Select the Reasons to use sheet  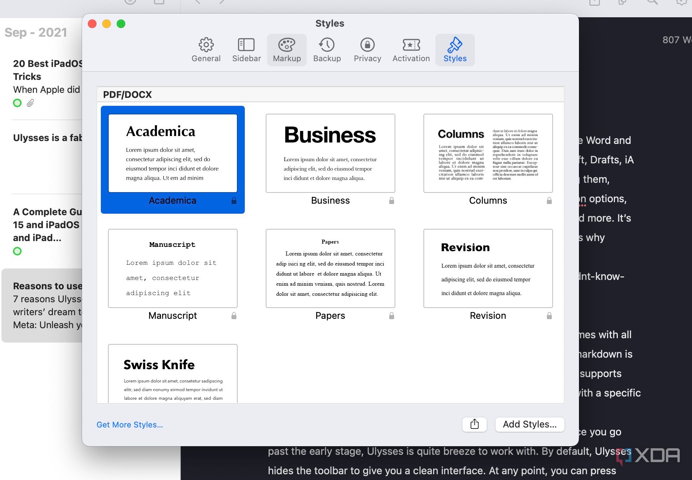coord(42,305)
